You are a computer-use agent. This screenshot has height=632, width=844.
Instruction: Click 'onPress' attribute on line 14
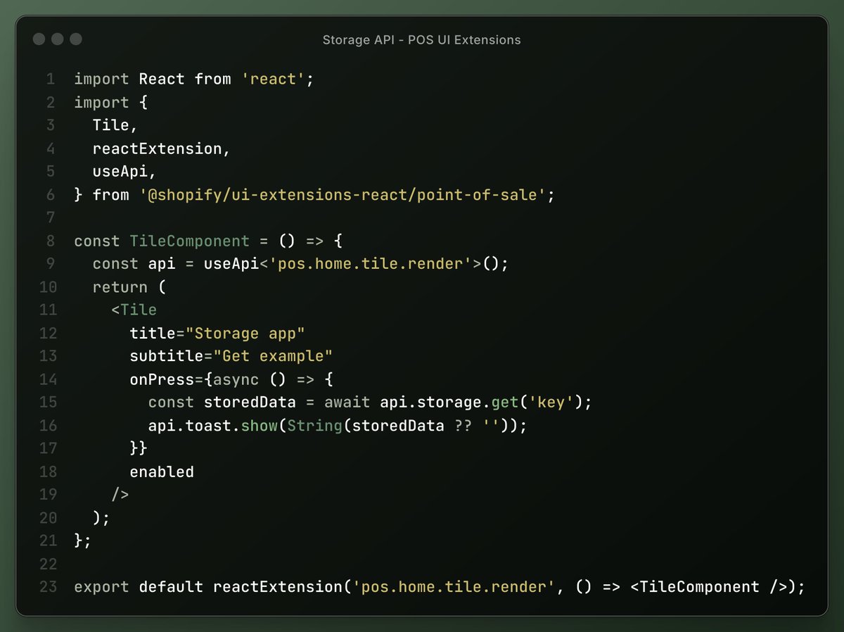[162, 379]
